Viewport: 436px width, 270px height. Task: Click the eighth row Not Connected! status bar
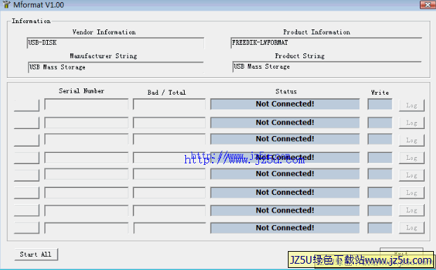pyautogui.click(x=285, y=228)
